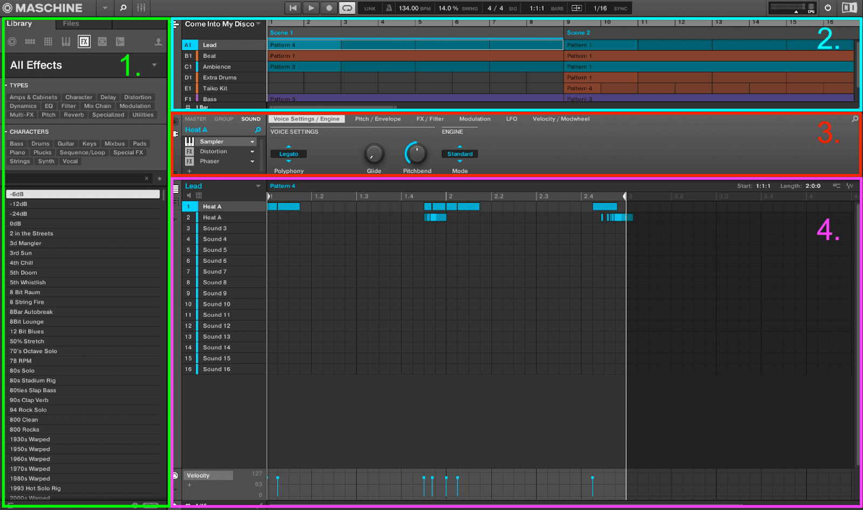Open the Pitch / Envelope tab

point(378,119)
